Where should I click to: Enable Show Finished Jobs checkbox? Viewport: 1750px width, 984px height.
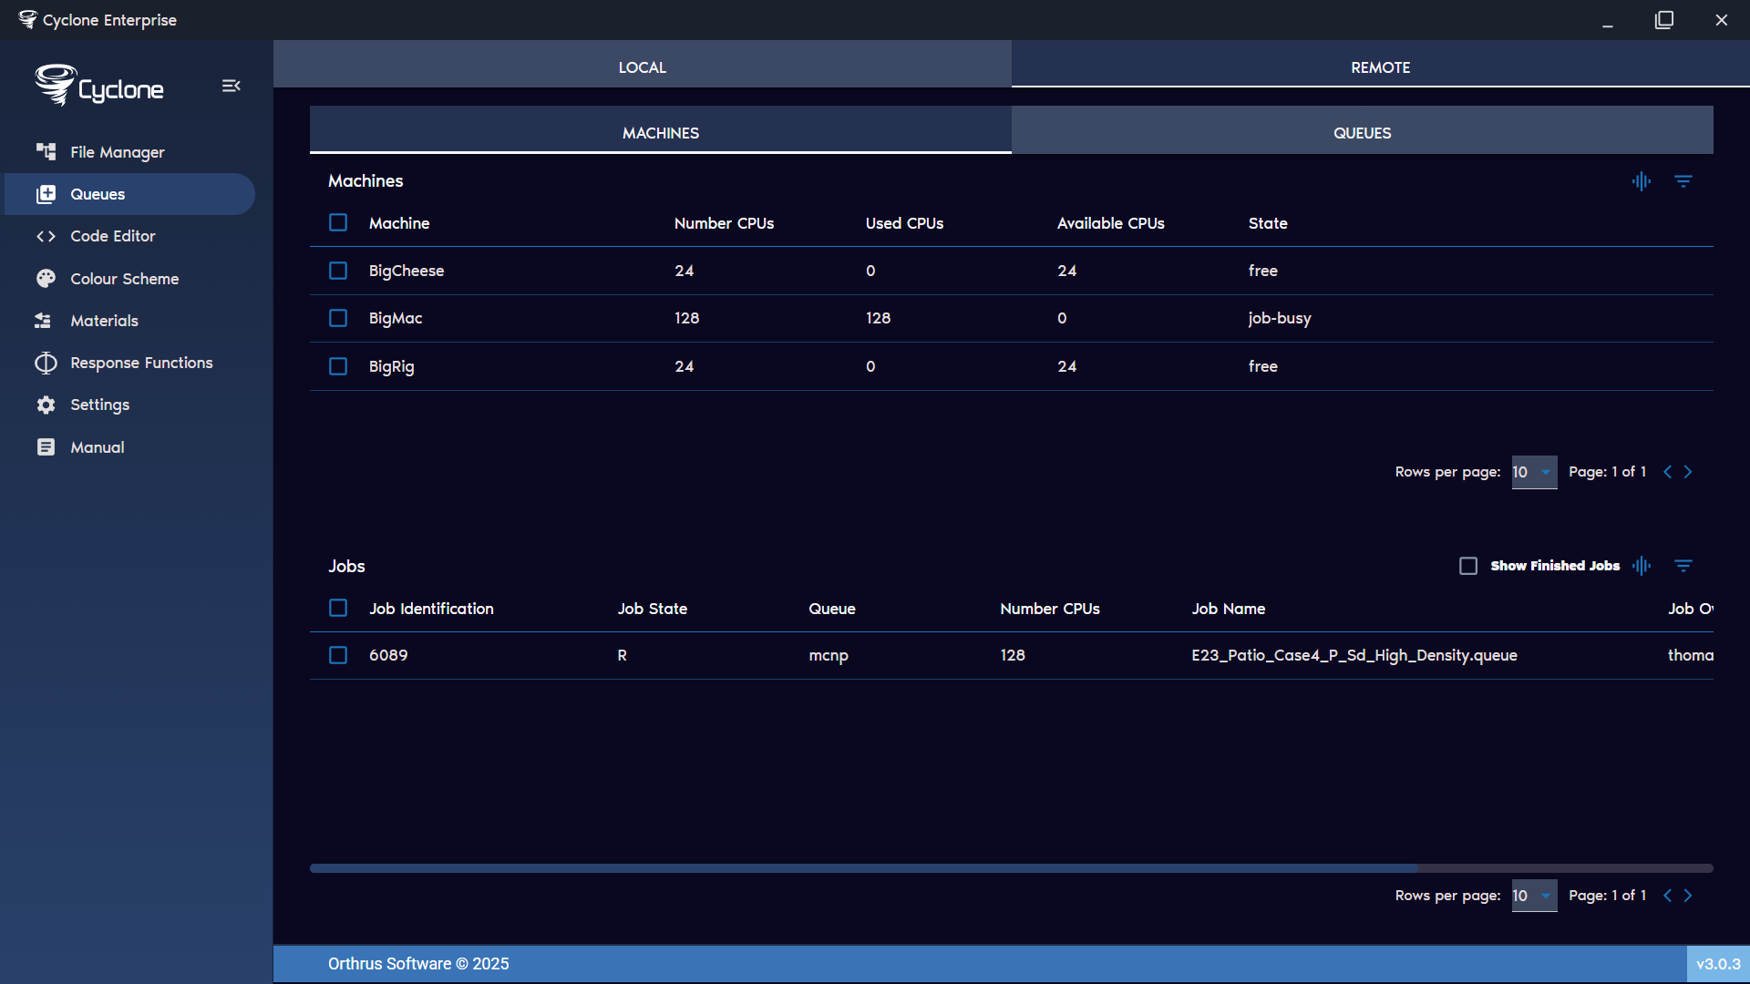tap(1468, 566)
